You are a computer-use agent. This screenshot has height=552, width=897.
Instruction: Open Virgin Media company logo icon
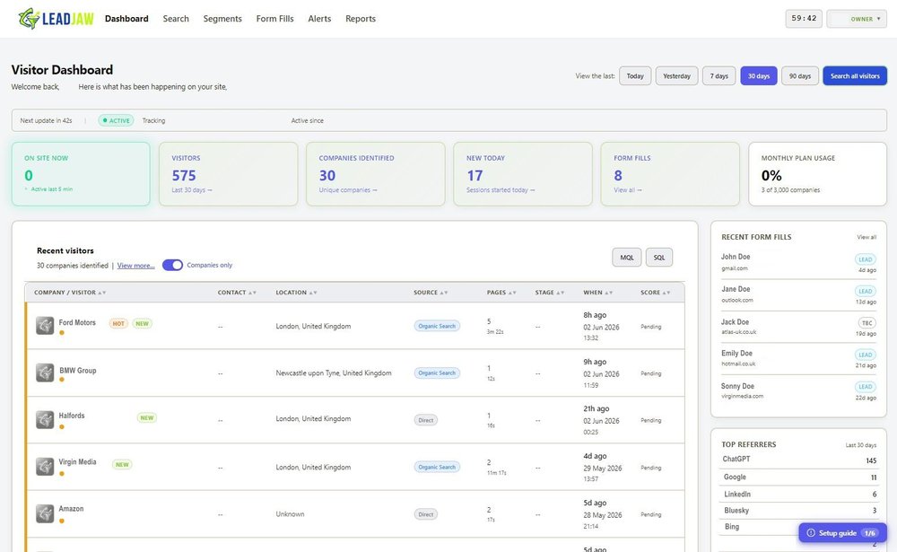pos(45,467)
